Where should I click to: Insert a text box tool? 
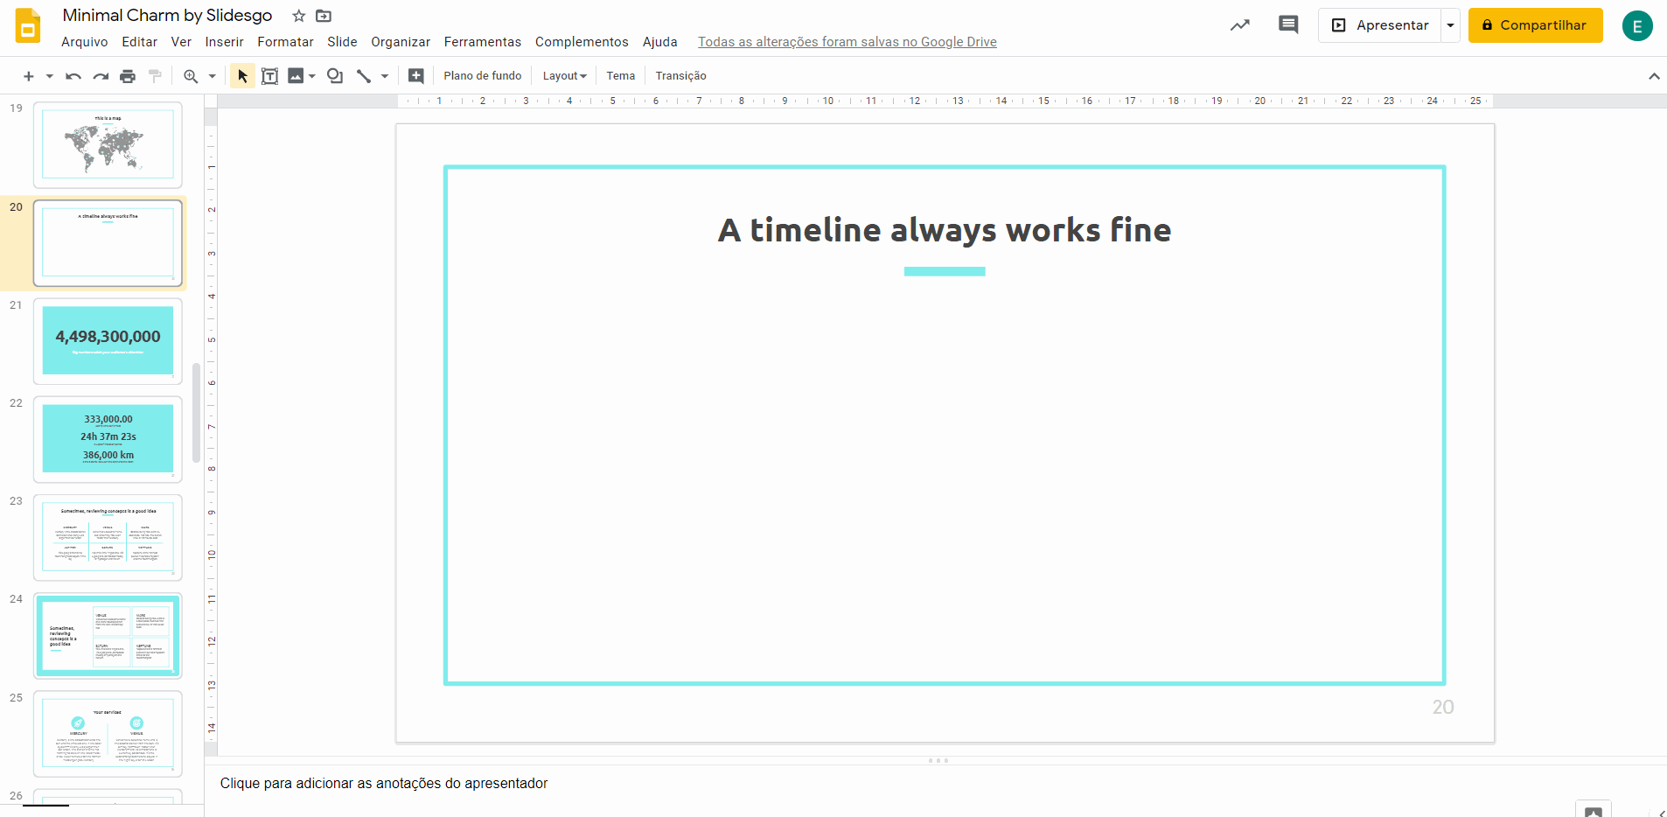point(270,76)
